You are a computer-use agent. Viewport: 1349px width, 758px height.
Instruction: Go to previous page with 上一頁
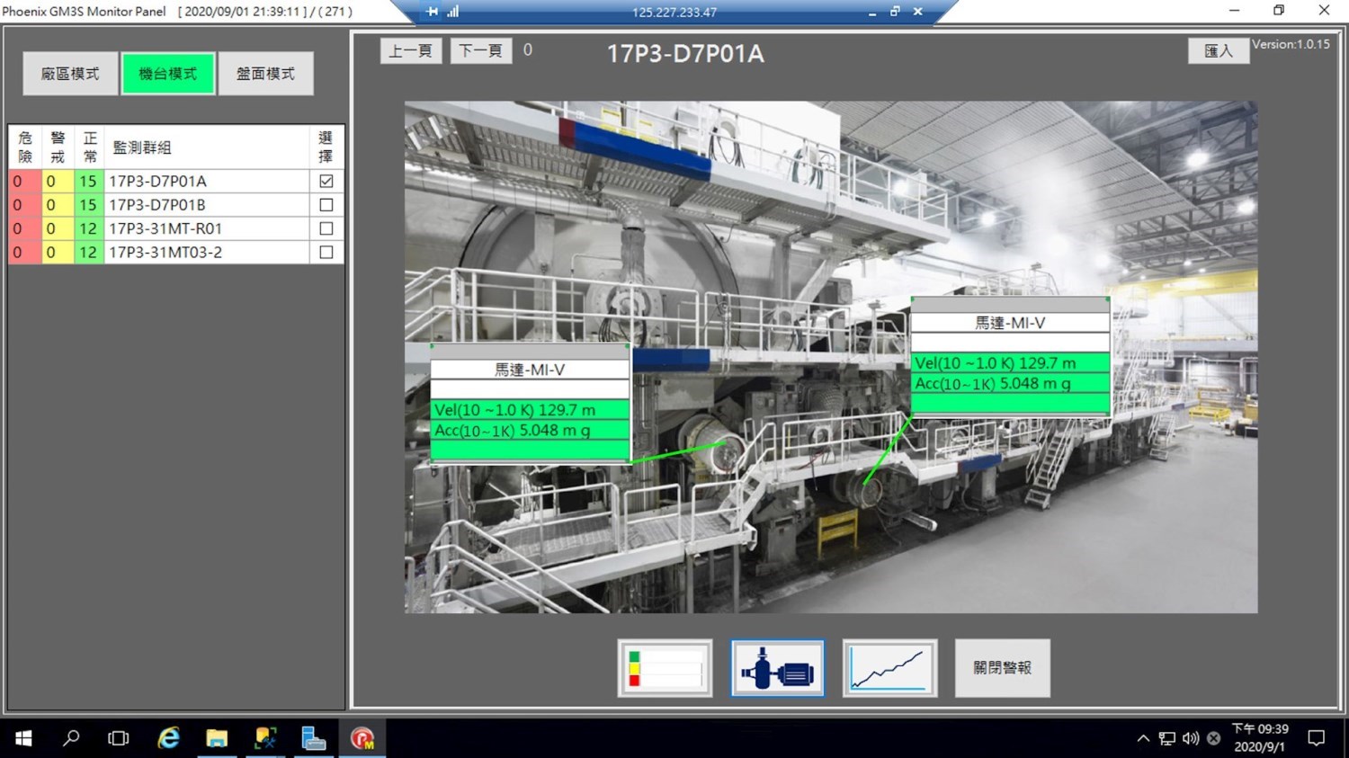tap(411, 51)
